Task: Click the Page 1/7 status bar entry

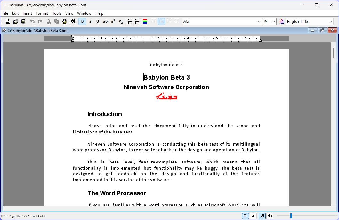Action: (14, 216)
